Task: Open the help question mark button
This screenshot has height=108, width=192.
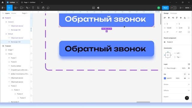Action: 187,98
